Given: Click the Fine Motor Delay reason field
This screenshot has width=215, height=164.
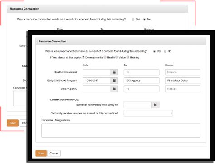Looking at the screenshot, I should point(183,80).
